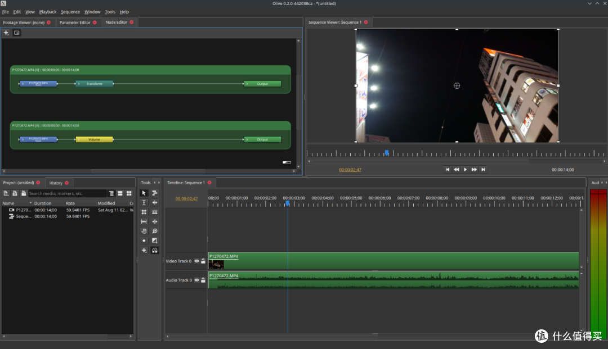Expand the Tools panel right arrow
Viewport: 608px width, 349px height.
(159, 183)
